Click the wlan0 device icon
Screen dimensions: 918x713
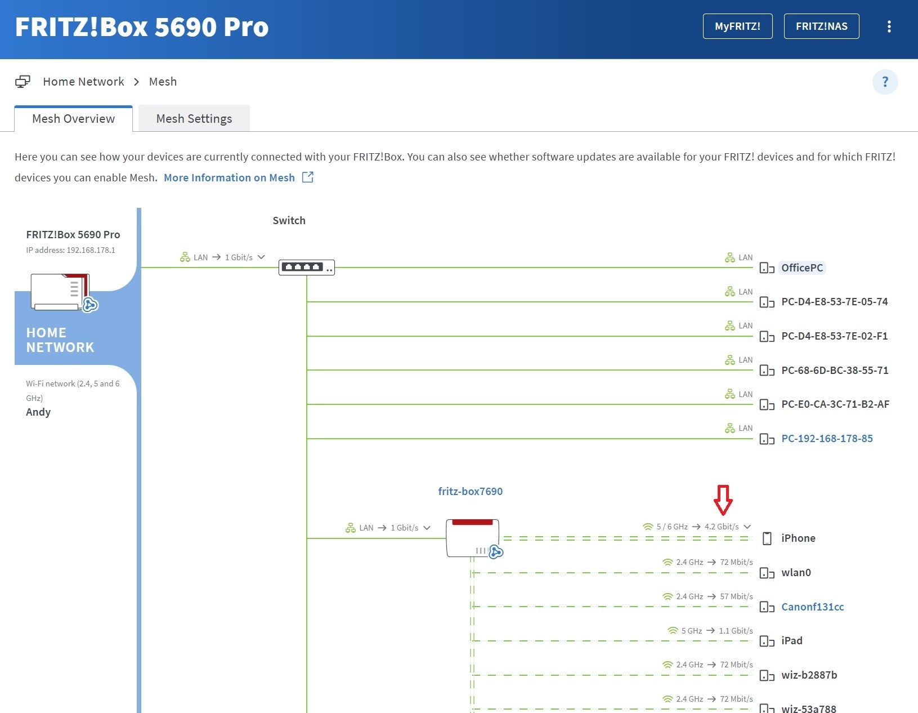767,573
